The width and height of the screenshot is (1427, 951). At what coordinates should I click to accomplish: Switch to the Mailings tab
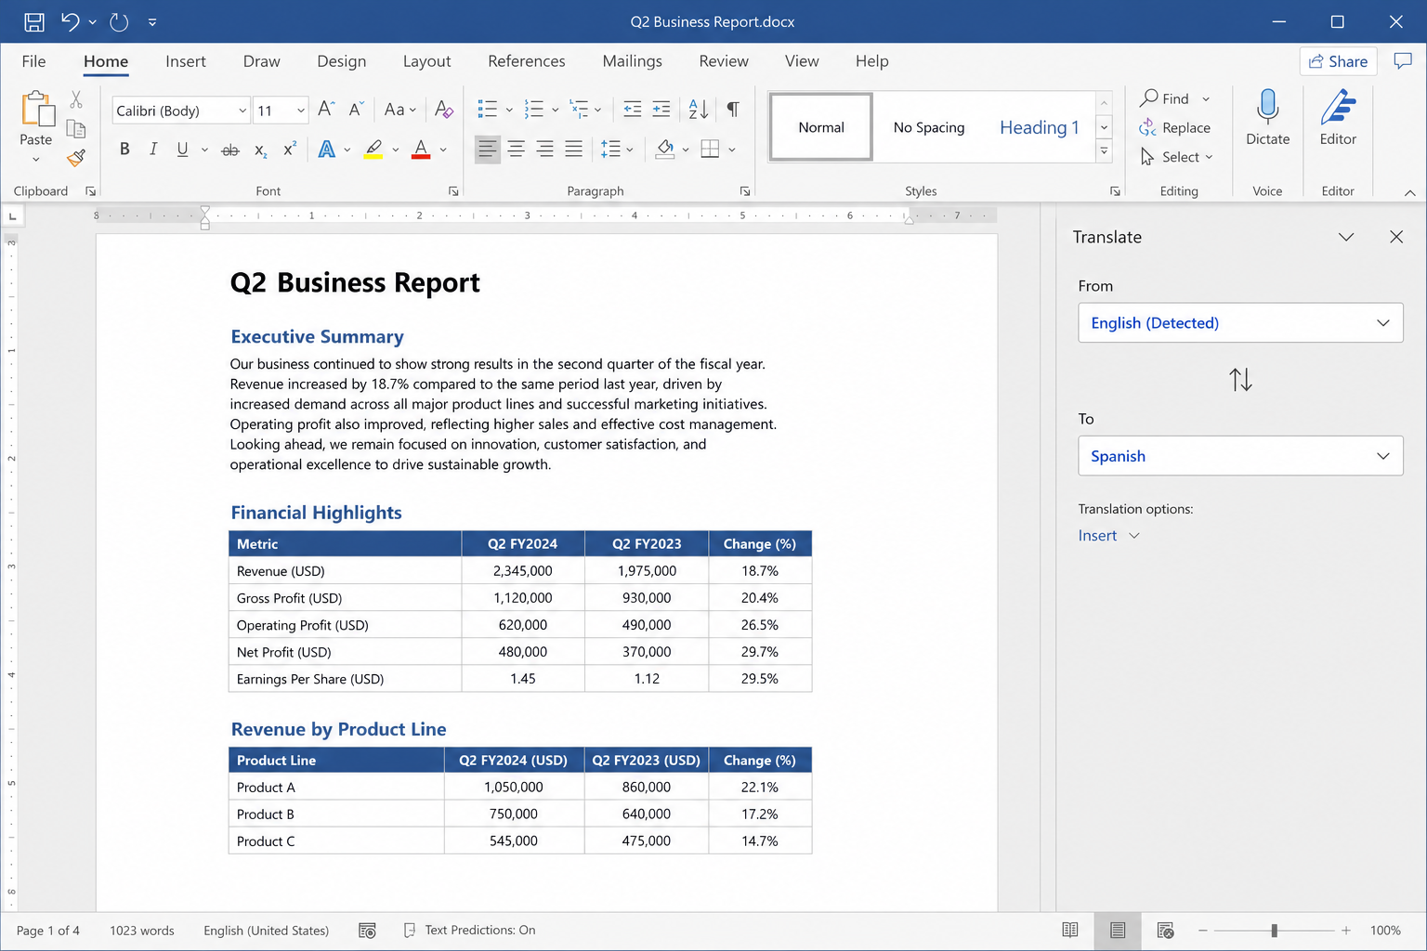tap(632, 61)
